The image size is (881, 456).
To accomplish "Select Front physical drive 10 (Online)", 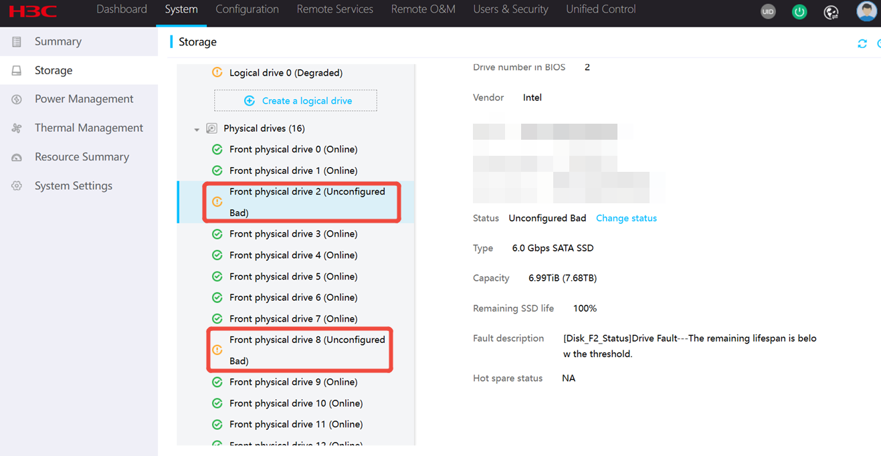I will [x=296, y=403].
